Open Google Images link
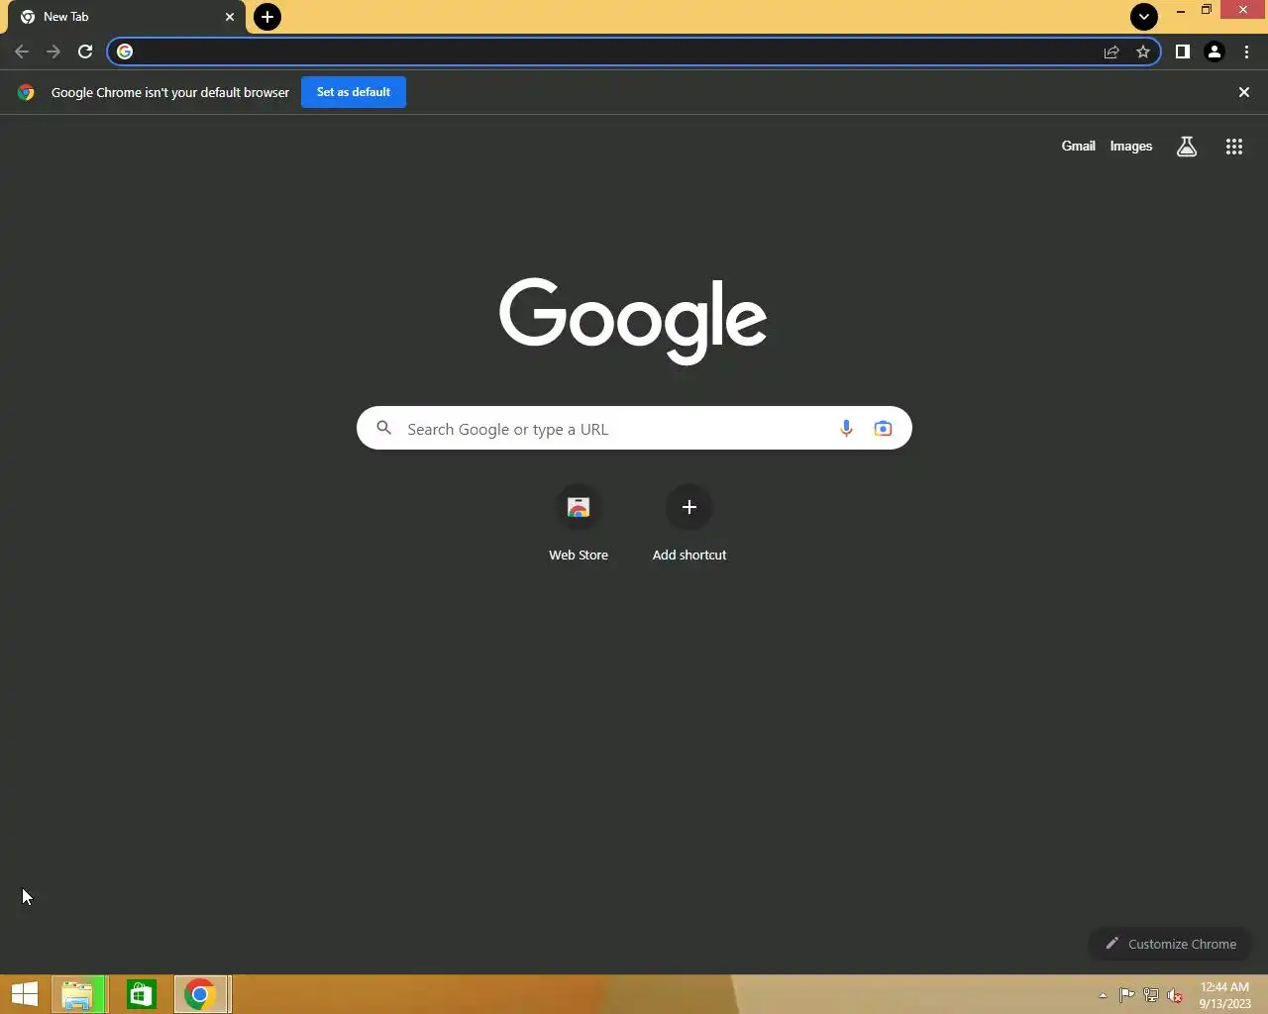The height and width of the screenshot is (1014, 1268). [1131, 146]
